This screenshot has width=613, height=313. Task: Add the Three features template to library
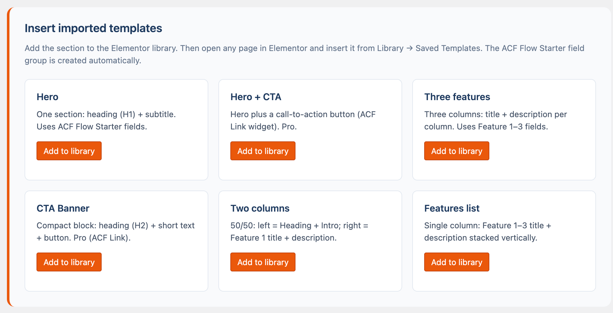tap(456, 151)
